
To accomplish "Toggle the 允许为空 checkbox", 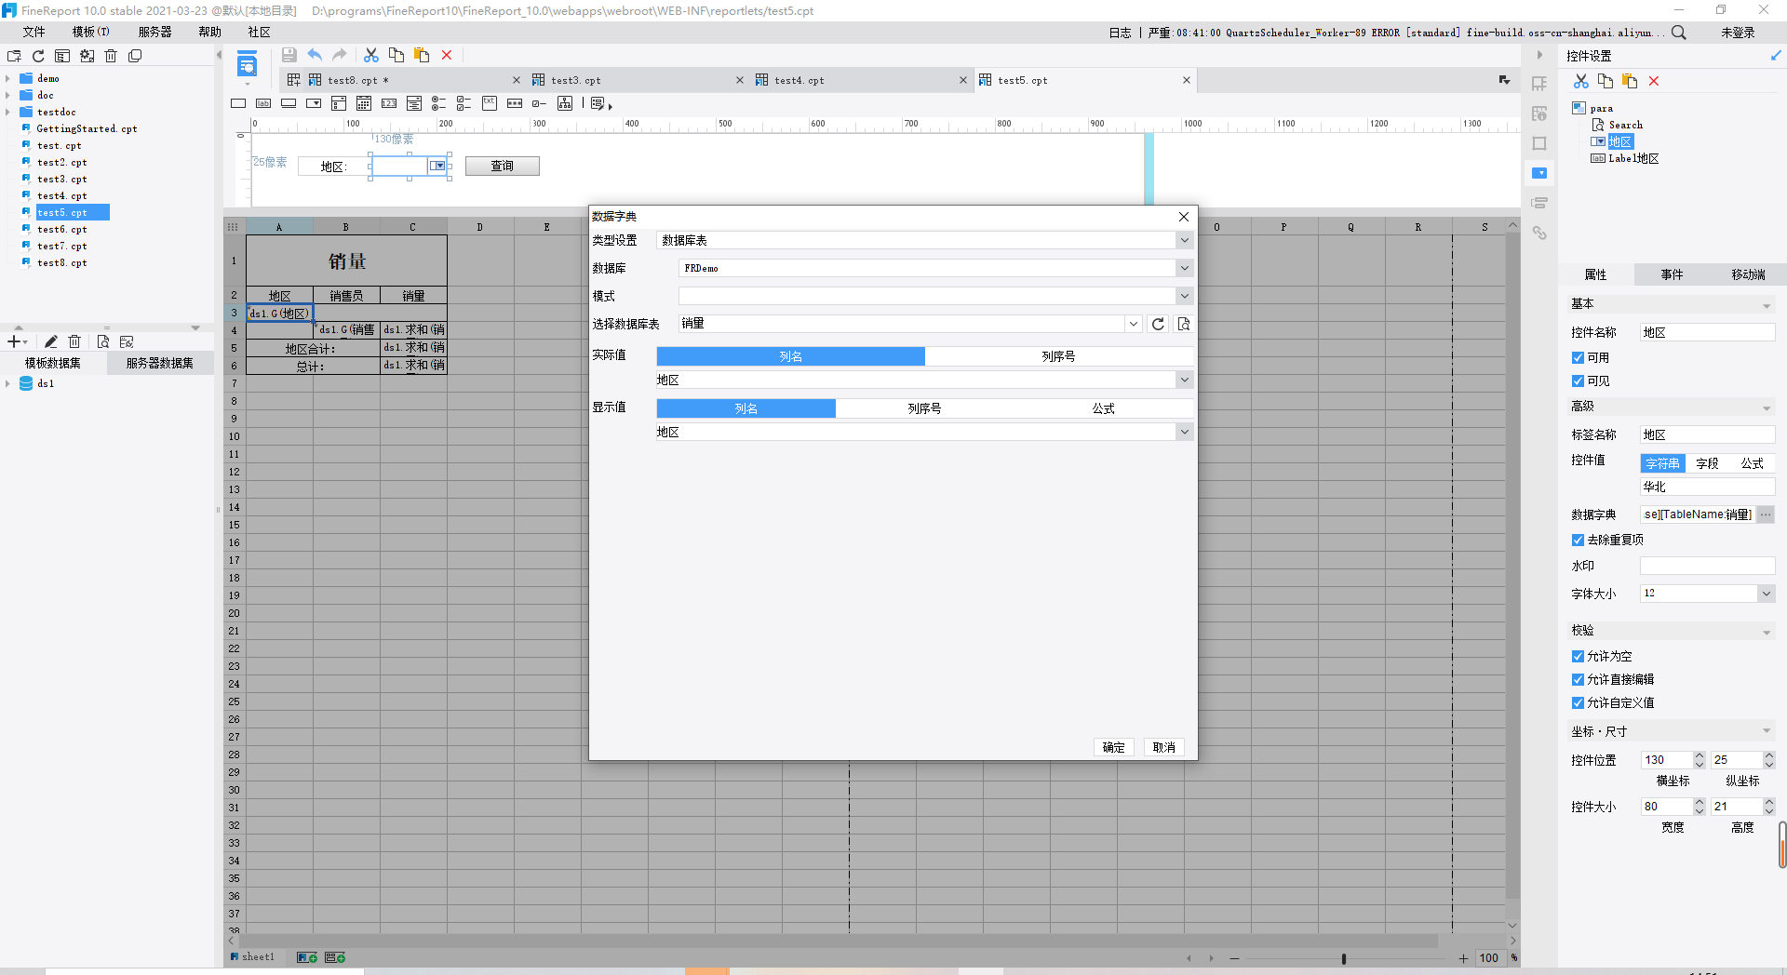I will [x=1578, y=656].
